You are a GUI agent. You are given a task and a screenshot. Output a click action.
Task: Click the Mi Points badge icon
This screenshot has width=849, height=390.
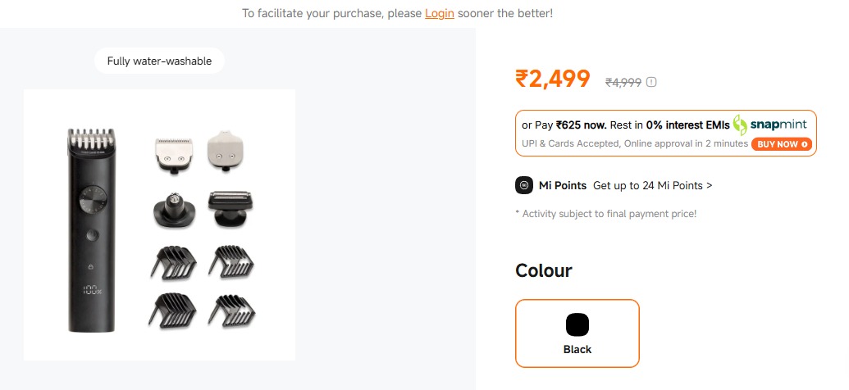tap(524, 185)
